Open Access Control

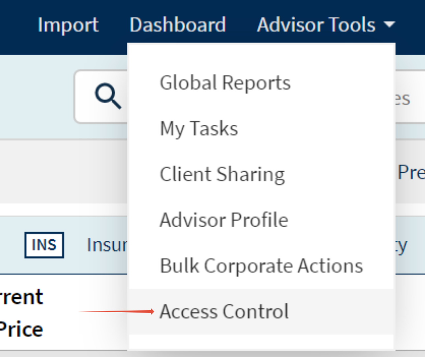[x=224, y=311]
